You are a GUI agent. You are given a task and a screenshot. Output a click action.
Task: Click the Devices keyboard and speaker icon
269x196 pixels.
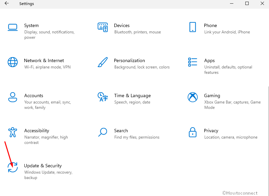103,27
